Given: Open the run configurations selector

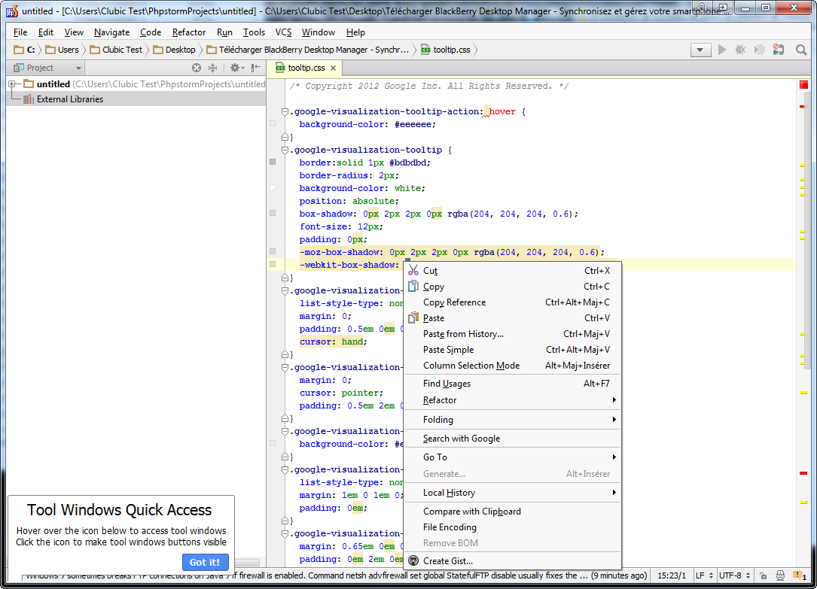Looking at the screenshot, I should tap(700, 50).
